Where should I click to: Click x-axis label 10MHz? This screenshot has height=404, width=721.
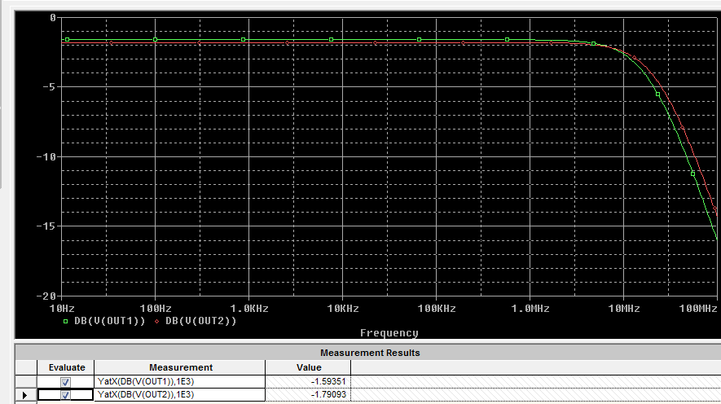(624, 309)
